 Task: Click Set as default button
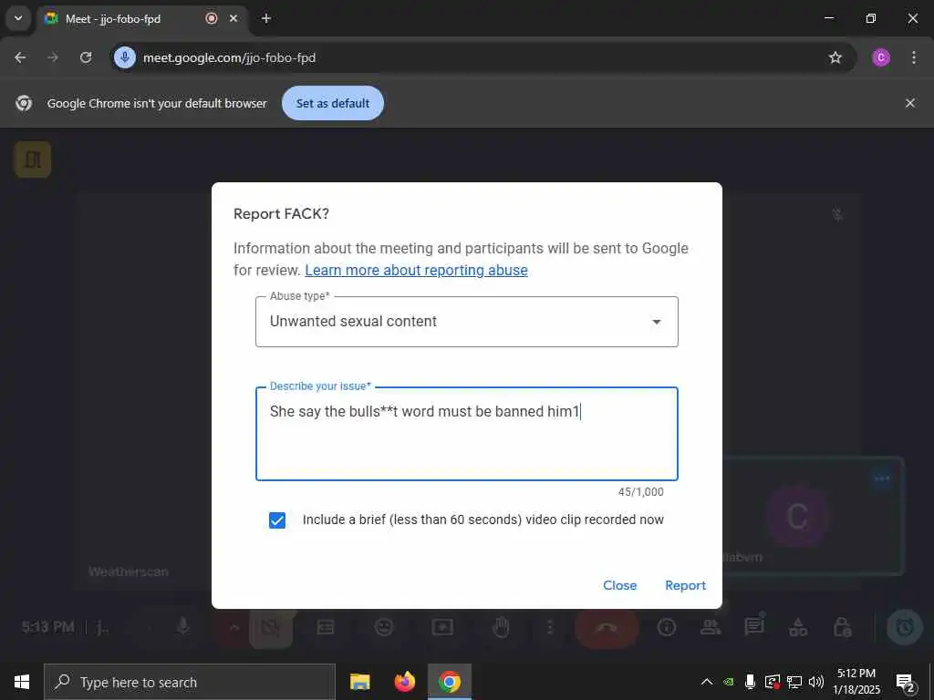332,103
